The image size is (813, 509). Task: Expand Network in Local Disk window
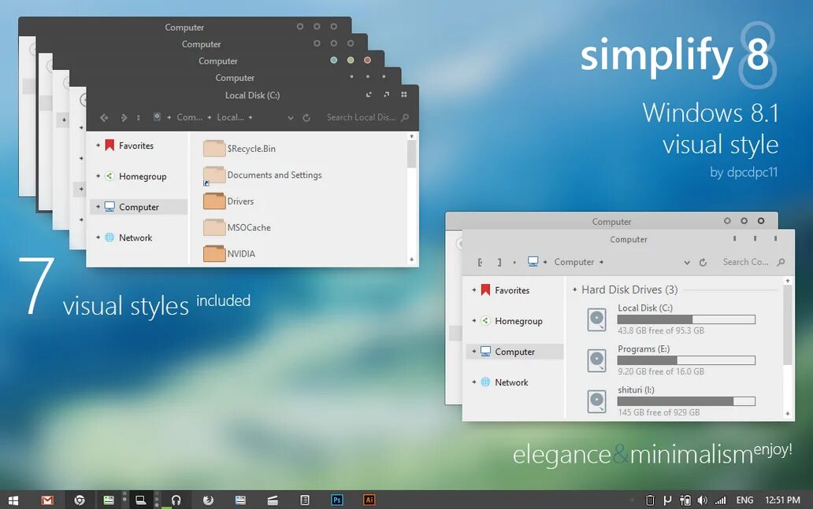click(98, 237)
